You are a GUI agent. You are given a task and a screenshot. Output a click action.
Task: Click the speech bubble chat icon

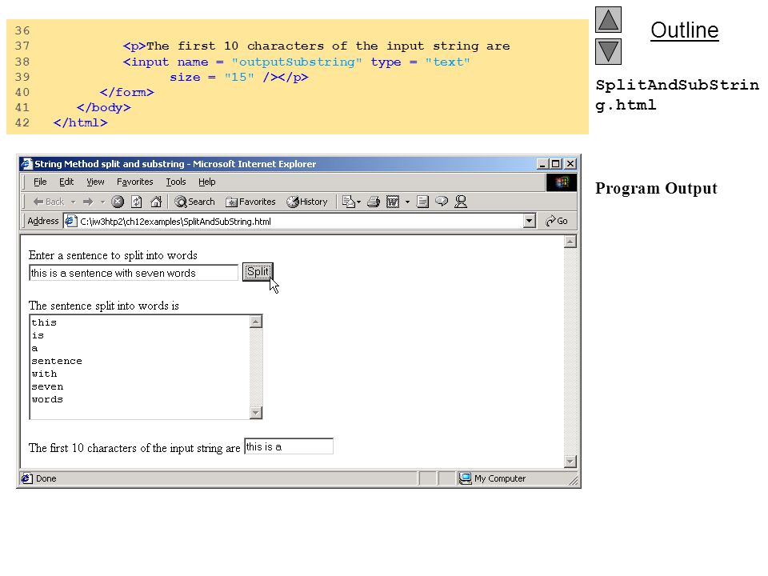coord(442,202)
